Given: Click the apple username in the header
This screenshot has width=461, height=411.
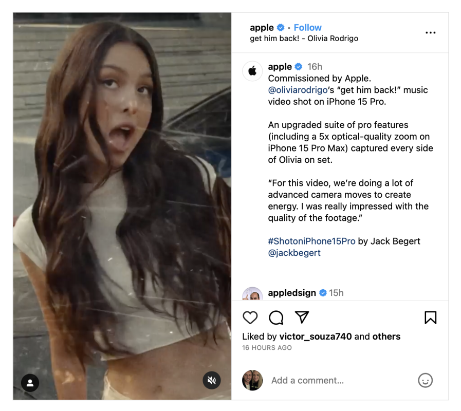Looking at the screenshot, I should tap(262, 28).
